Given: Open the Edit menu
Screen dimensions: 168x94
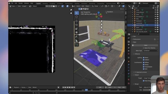Looking at the screenshot, I should click(16, 3).
